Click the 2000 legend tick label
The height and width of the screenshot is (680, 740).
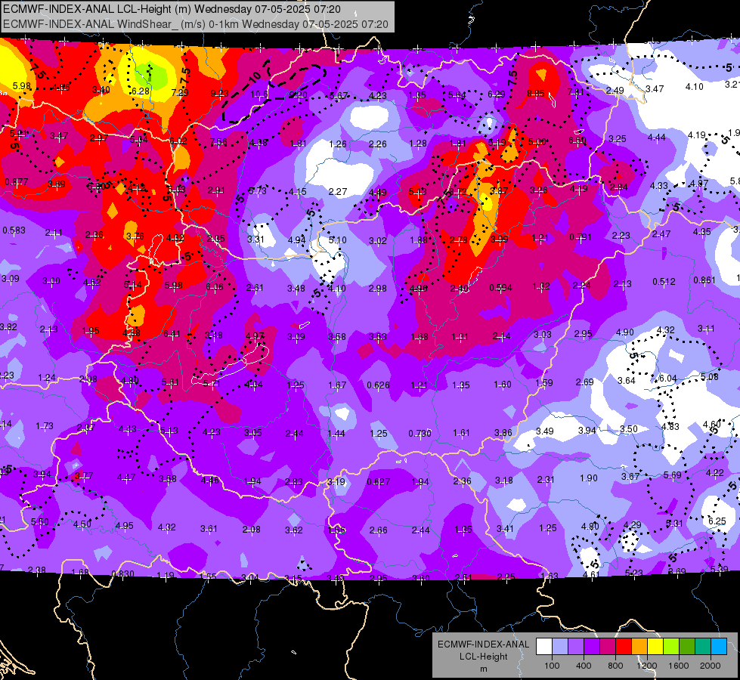(711, 666)
